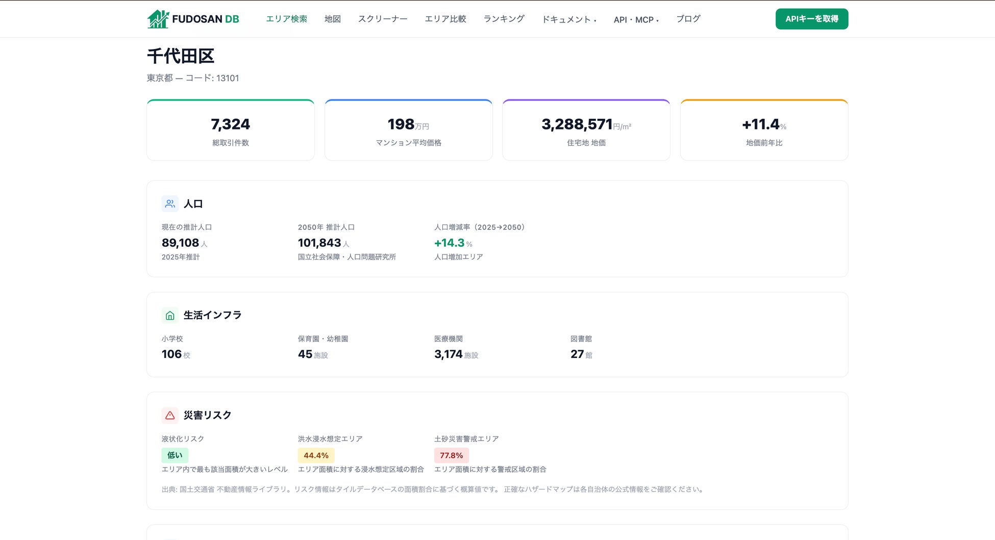Click the warning triangle icon beside 災害リスク
This screenshot has height=540, width=995.
(x=170, y=415)
